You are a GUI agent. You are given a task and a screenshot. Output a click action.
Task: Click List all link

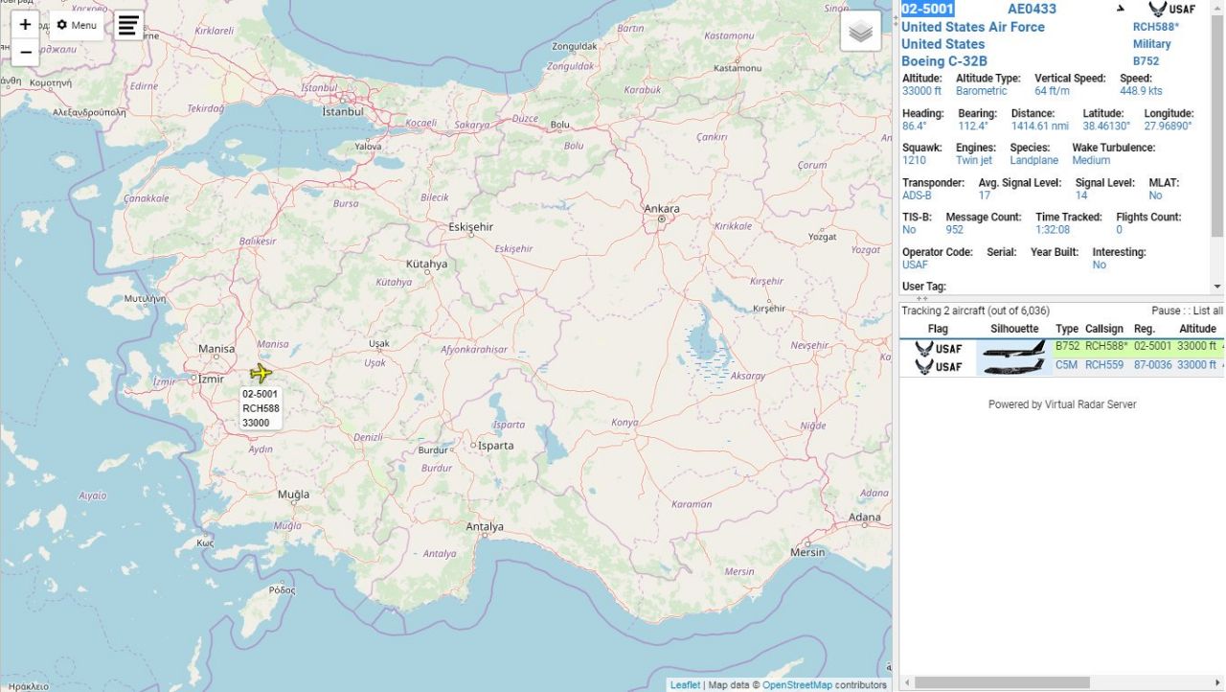click(1208, 311)
